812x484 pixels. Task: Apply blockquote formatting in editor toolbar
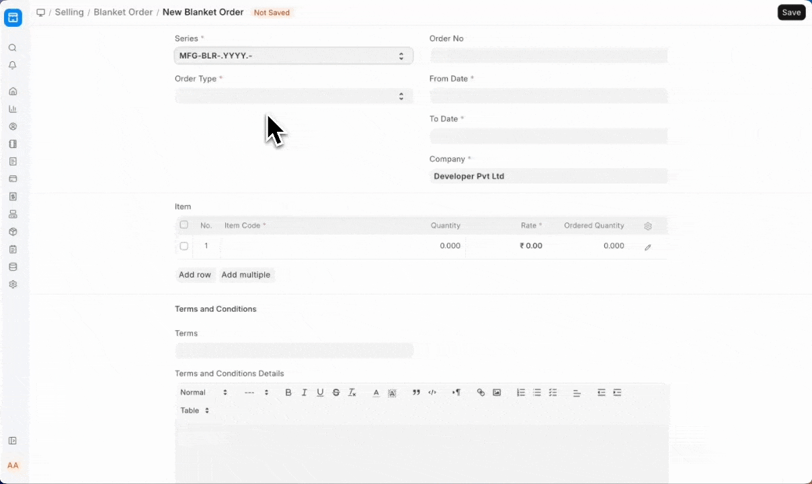pos(416,393)
